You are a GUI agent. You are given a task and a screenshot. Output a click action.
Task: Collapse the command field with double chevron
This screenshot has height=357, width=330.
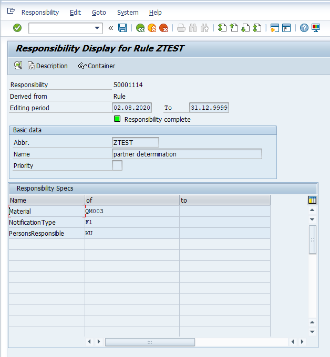coord(111,28)
